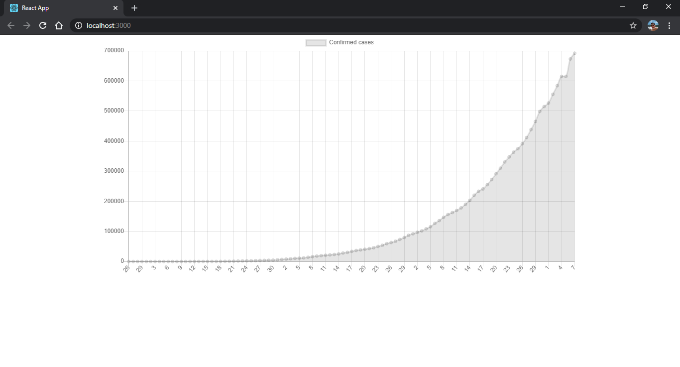Screen dimensions: 680x367
Task: Close the browser window
Action: point(669,6)
